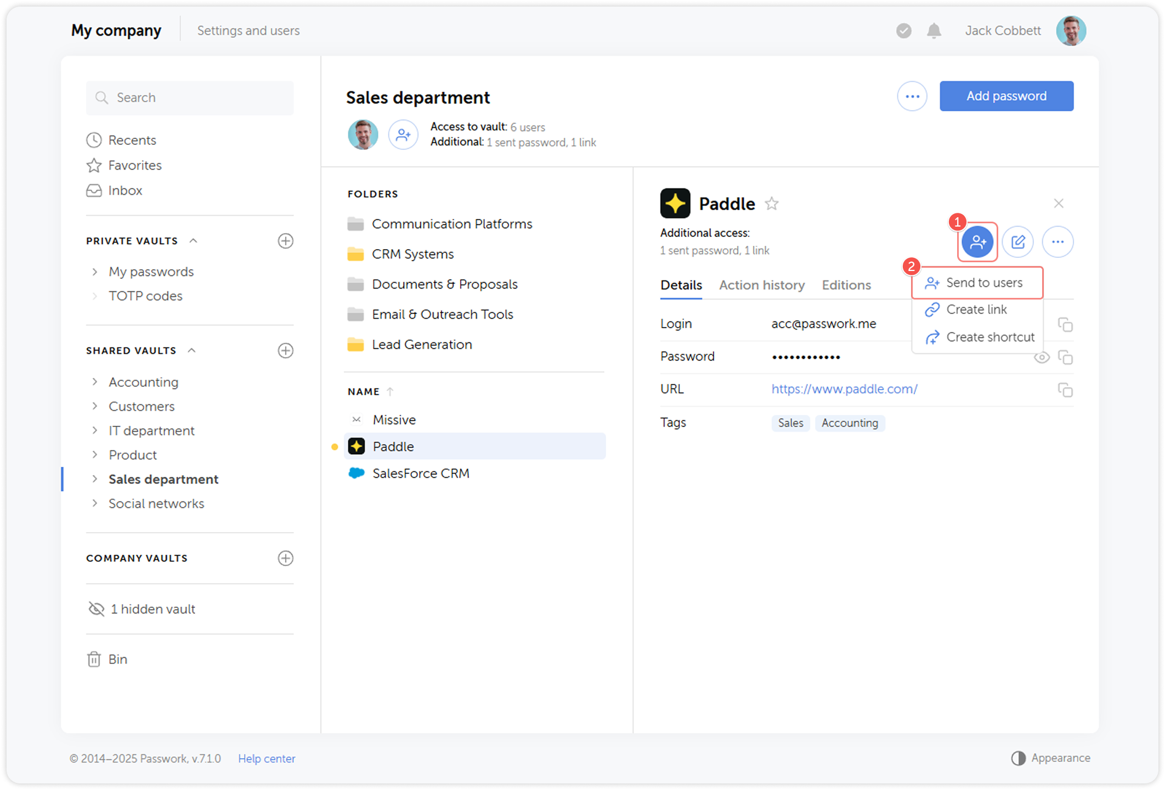This screenshot has height=790, width=1165.
Task: Focus the Search input field
Action: pos(190,98)
